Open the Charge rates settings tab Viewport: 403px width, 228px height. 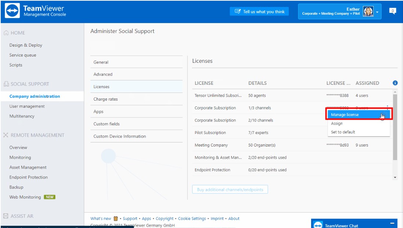pyautogui.click(x=105, y=99)
